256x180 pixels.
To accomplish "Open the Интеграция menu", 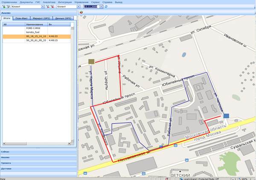I will tap(65, 2).
